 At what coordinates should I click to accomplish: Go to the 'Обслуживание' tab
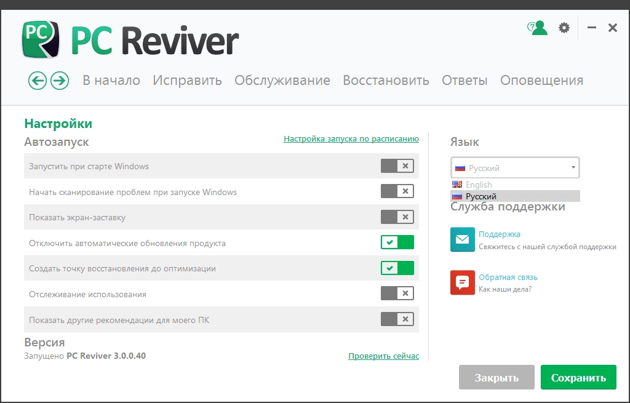coord(282,81)
